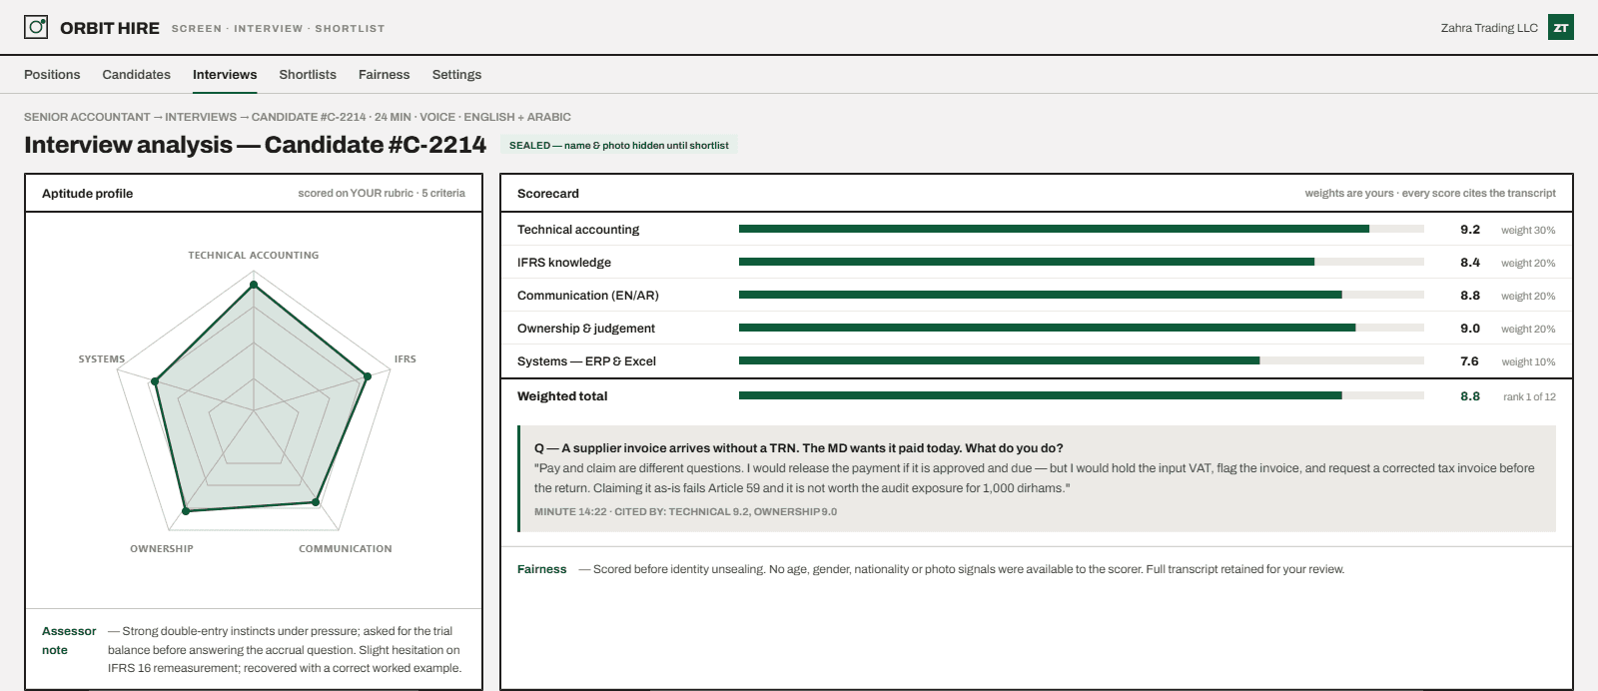Click the COMMUNICATION radar axis label
Viewport: 1598px width, 691px height.
[346, 548]
